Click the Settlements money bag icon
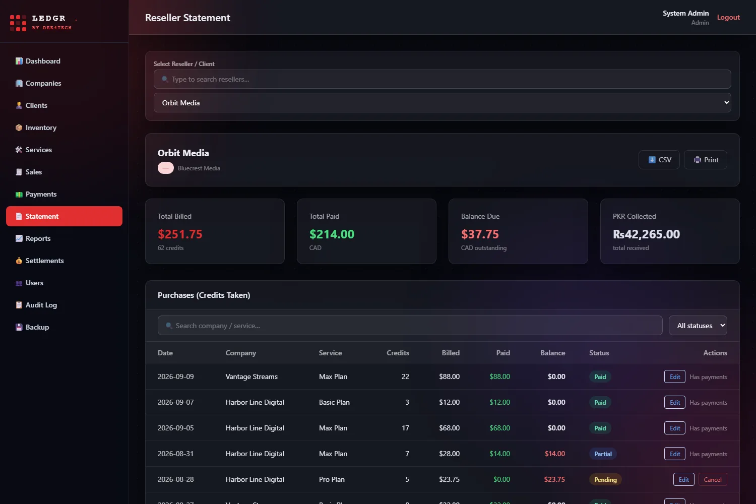This screenshot has height=504, width=756. [x=19, y=261]
